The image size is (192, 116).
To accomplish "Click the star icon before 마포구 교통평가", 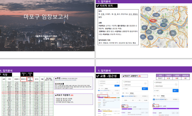I will [123, 76].
